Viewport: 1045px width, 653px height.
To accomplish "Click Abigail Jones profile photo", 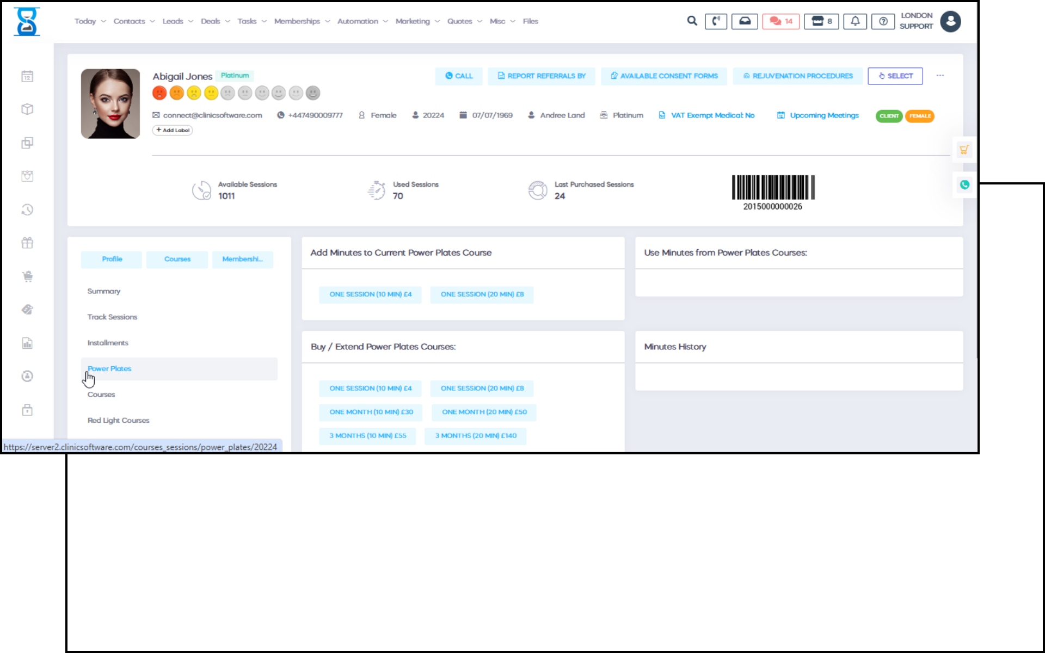I will click(x=110, y=103).
